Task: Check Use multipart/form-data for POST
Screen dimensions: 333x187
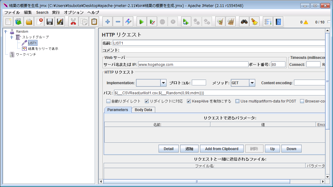Action: [237, 101]
